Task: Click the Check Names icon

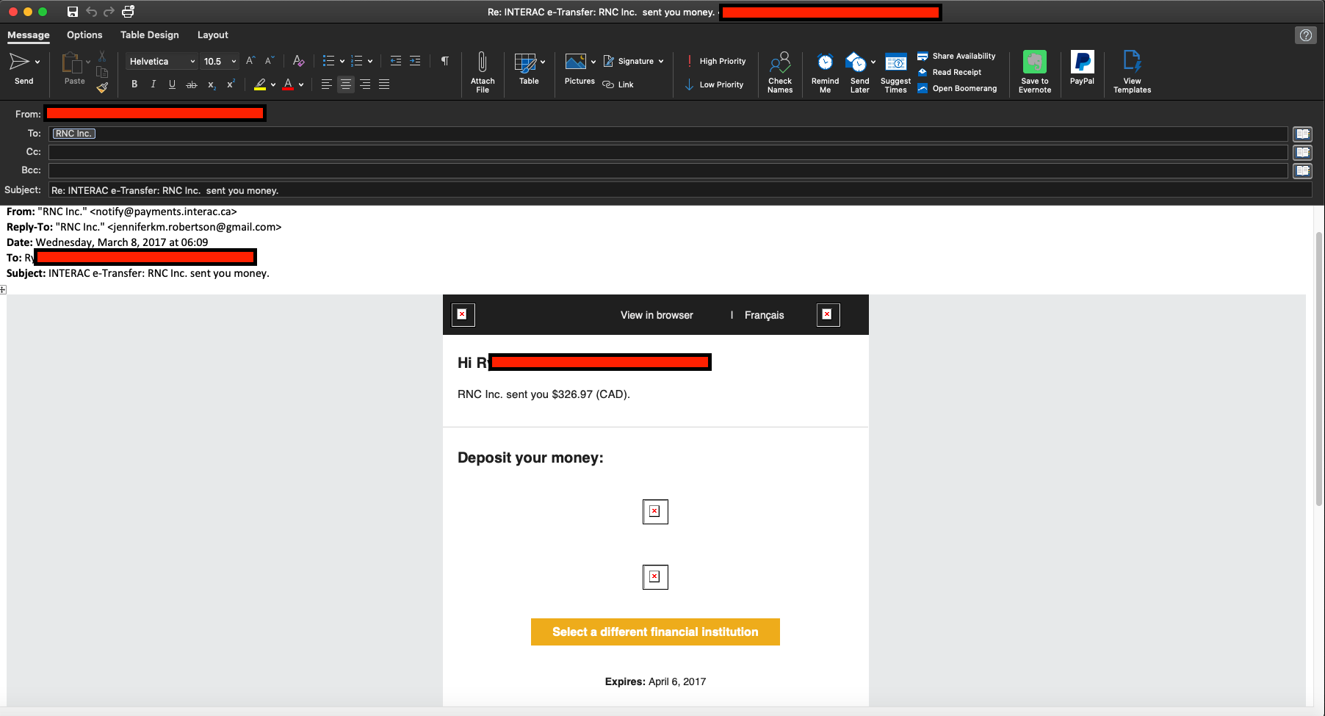Action: pos(779,63)
